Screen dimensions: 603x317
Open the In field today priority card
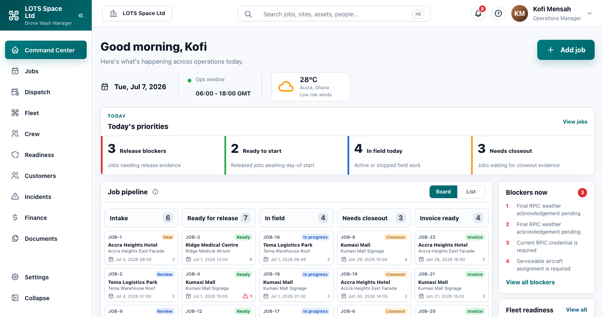click(x=409, y=155)
